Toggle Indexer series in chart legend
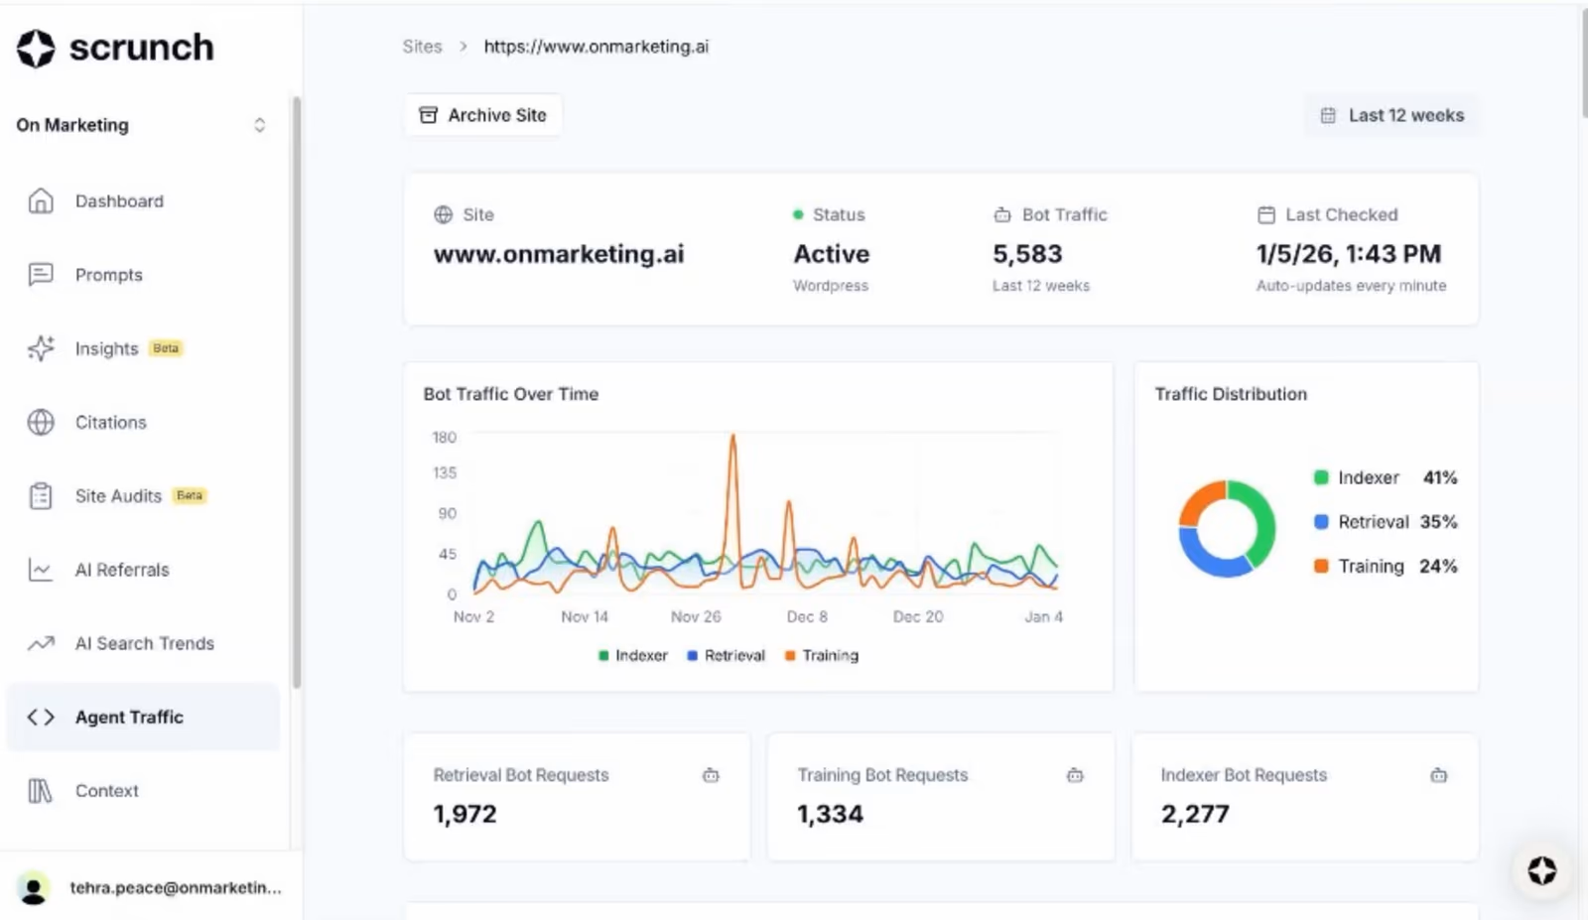The width and height of the screenshot is (1588, 920). (x=632, y=656)
